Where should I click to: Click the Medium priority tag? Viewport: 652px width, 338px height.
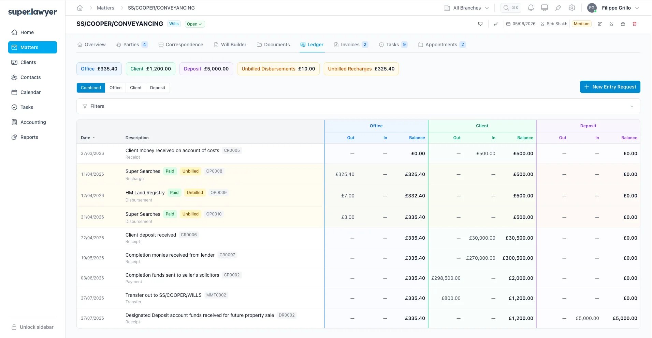pyautogui.click(x=581, y=24)
